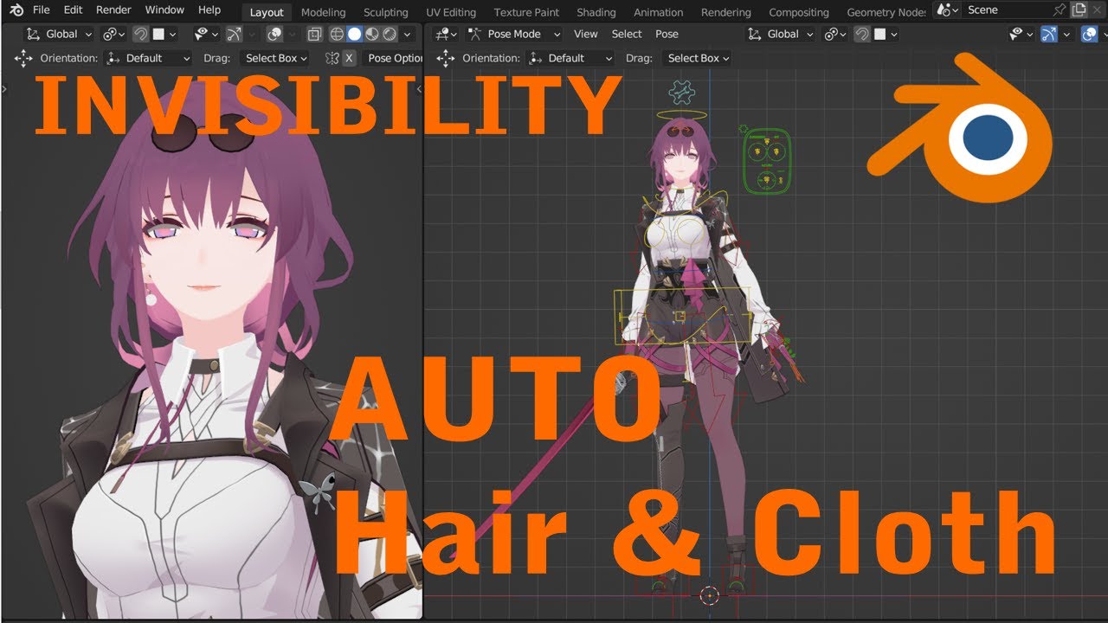Open right viewport Orientation Default dropdown
The width and height of the screenshot is (1108, 623).
(x=570, y=58)
